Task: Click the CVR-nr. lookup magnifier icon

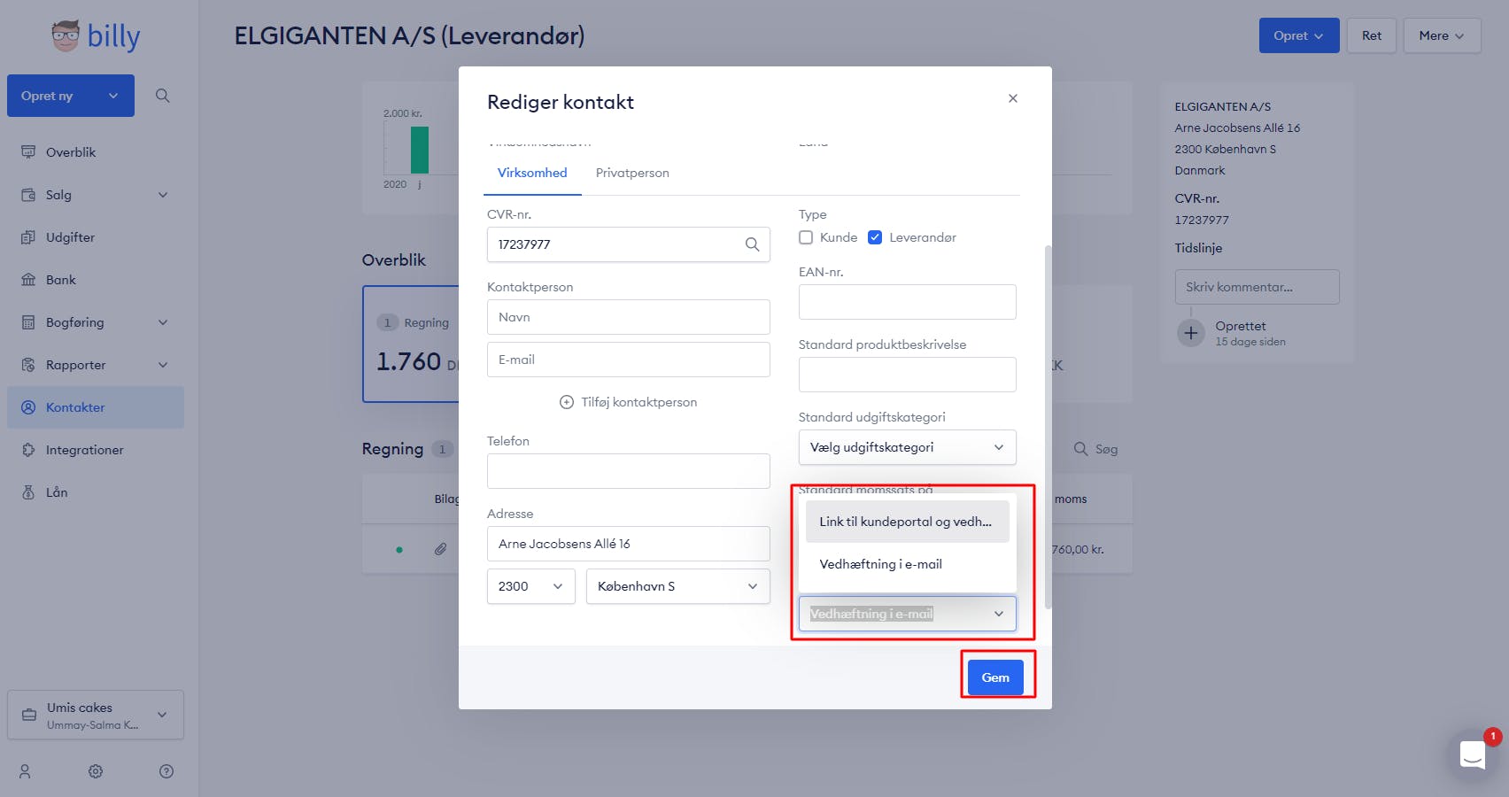Action: coord(752,244)
